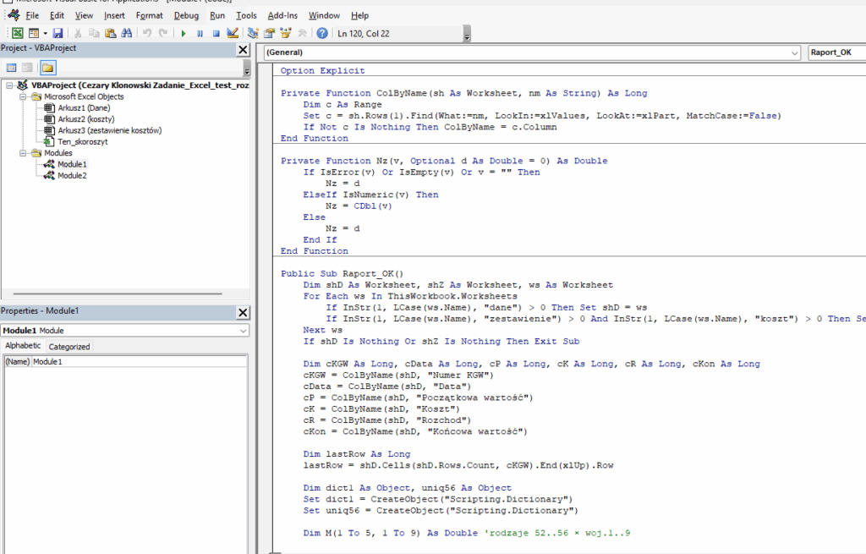The image size is (866, 554).
Task: Click Project pane toolbar overflow arrow
Action: point(246,68)
